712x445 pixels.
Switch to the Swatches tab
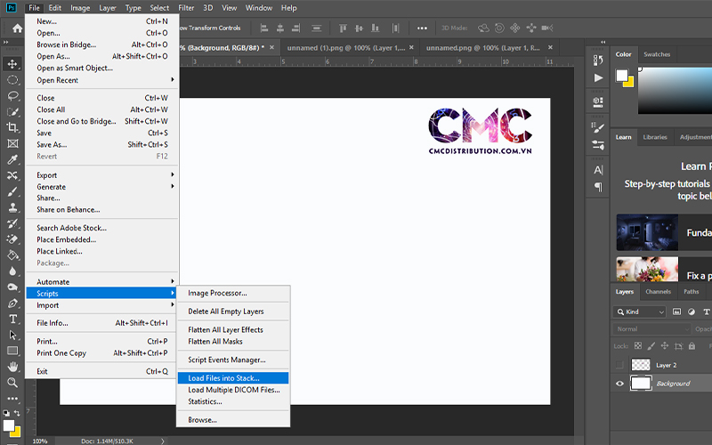[657, 54]
